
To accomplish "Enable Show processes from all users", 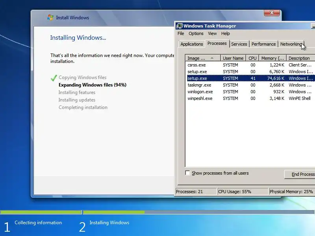I will pos(187,173).
